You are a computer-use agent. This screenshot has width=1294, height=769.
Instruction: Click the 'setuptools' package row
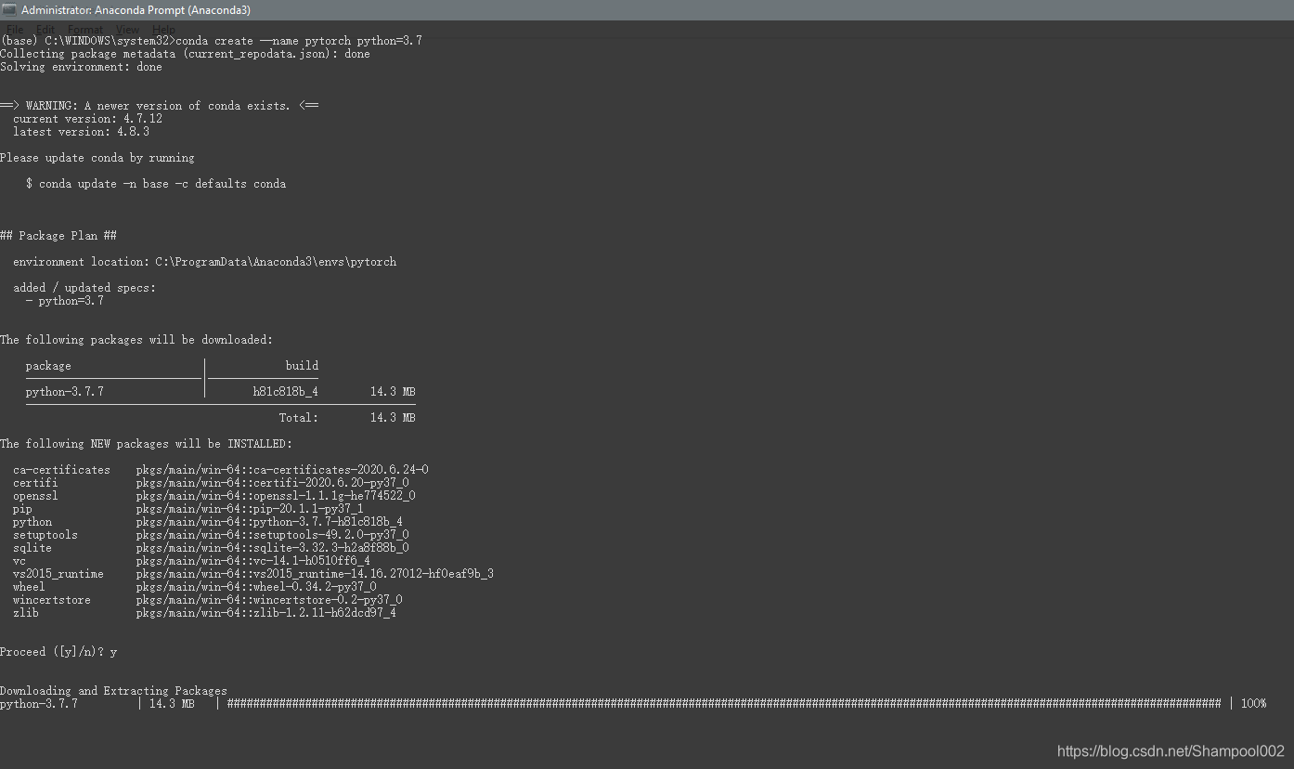click(211, 535)
